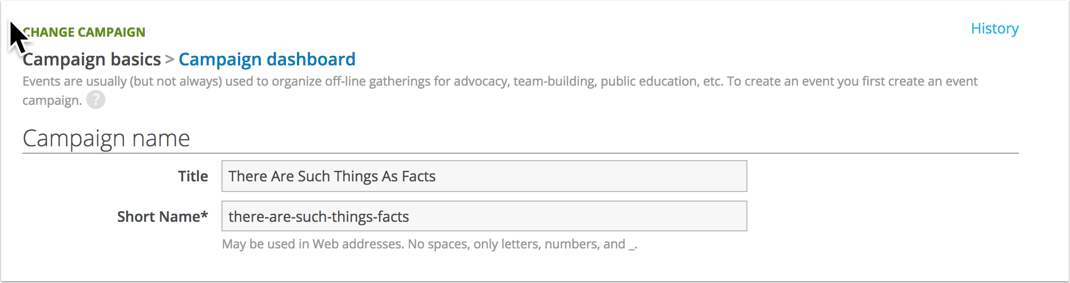Click there-are-such-things-facts text in Short Name
The image size is (1070, 283).
[318, 217]
